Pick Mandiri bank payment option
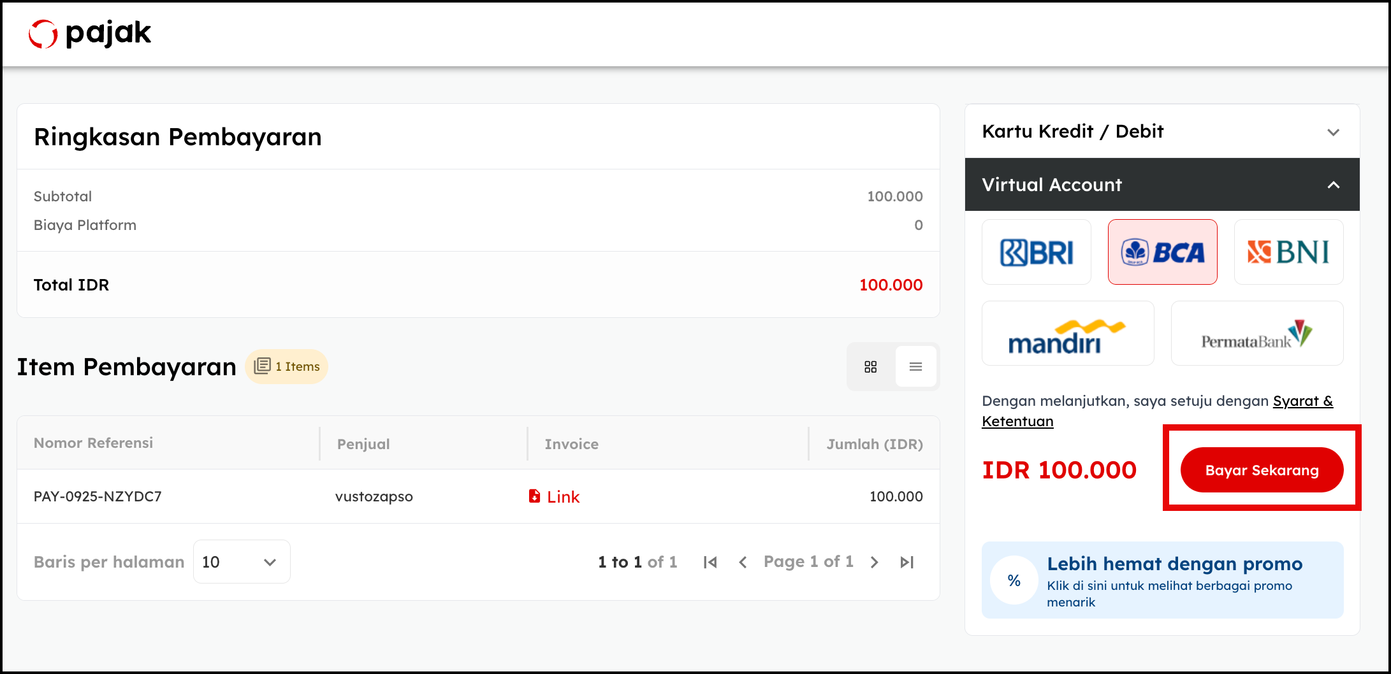Viewport: 1391px width, 674px height. click(x=1067, y=334)
